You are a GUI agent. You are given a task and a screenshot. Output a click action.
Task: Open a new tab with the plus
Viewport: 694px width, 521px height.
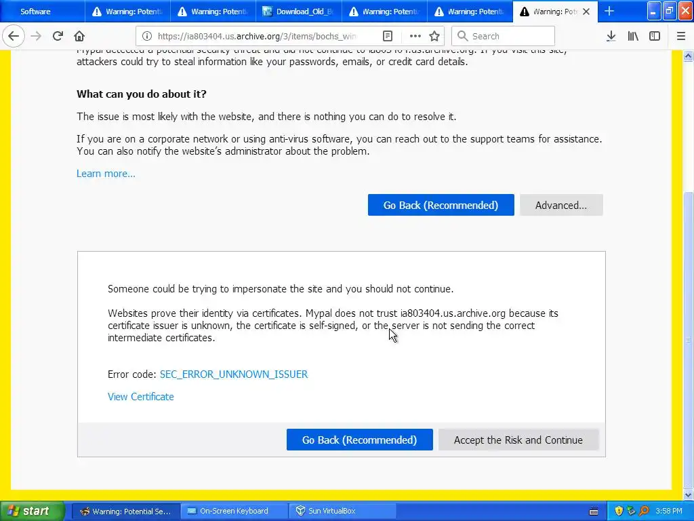tap(609, 11)
